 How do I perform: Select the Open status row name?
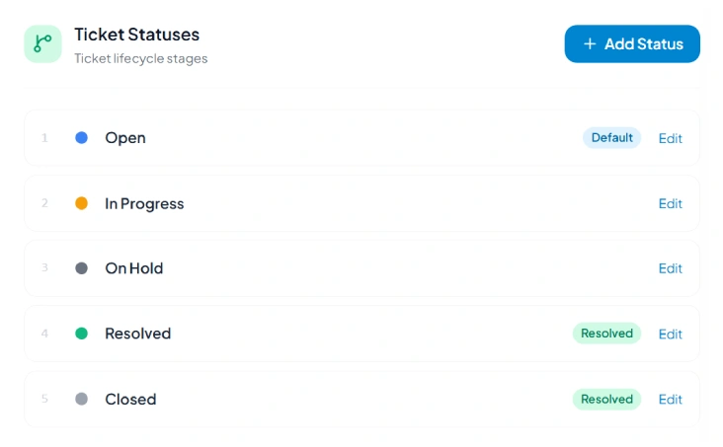pyautogui.click(x=125, y=138)
